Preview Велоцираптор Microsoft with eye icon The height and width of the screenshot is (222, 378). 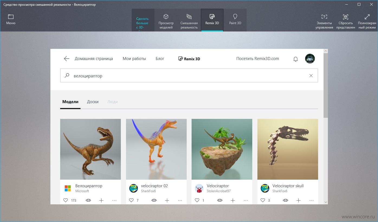pos(88,200)
